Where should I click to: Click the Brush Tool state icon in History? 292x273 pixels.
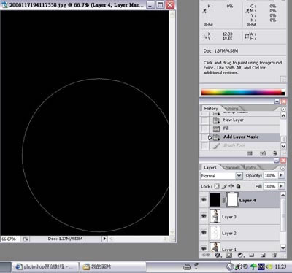pyautogui.click(x=216, y=145)
